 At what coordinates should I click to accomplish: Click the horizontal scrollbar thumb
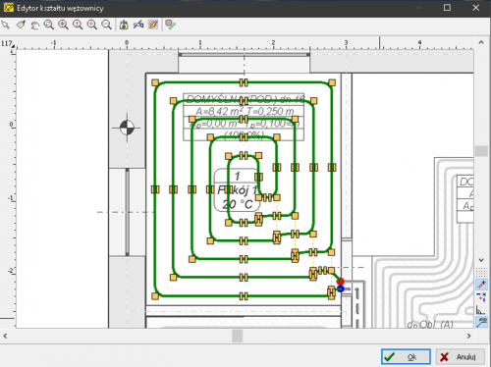(x=238, y=336)
